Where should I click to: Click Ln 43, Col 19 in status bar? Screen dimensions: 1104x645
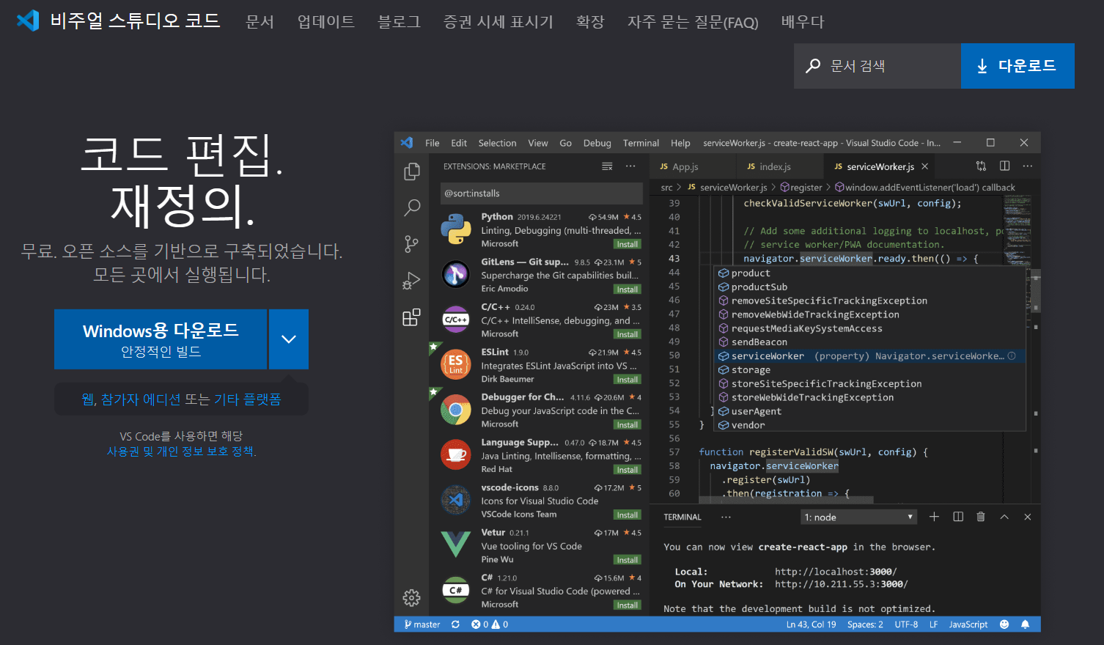point(812,624)
